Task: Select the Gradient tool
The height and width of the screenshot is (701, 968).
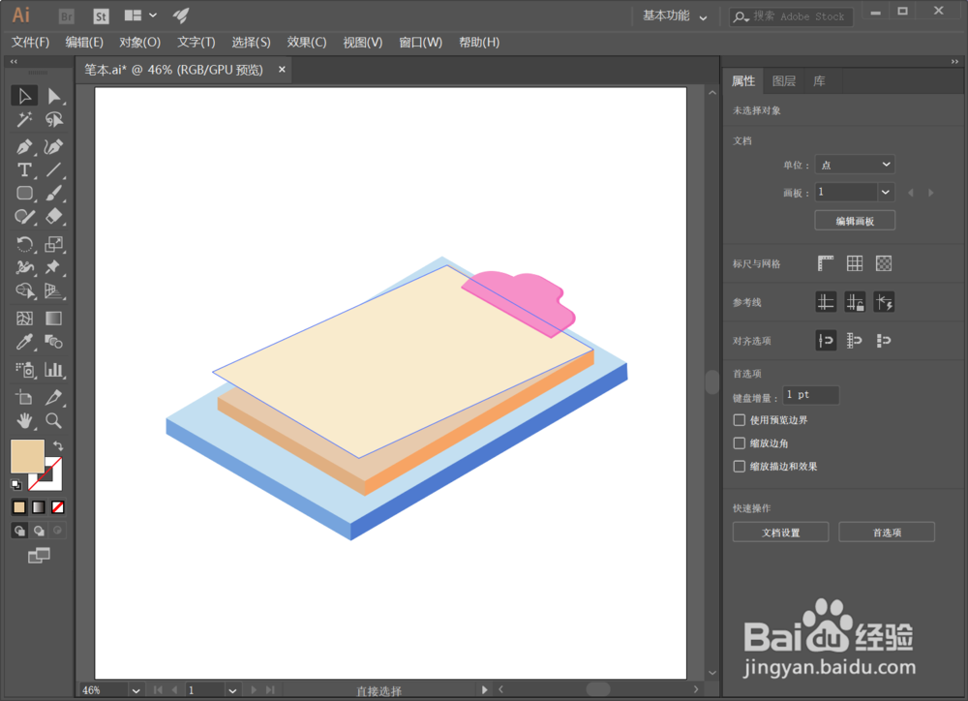Action: [53, 319]
